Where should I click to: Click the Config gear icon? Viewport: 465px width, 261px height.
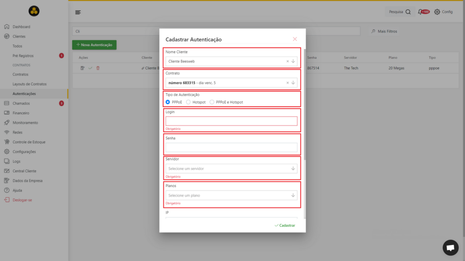tap(437, 12)
